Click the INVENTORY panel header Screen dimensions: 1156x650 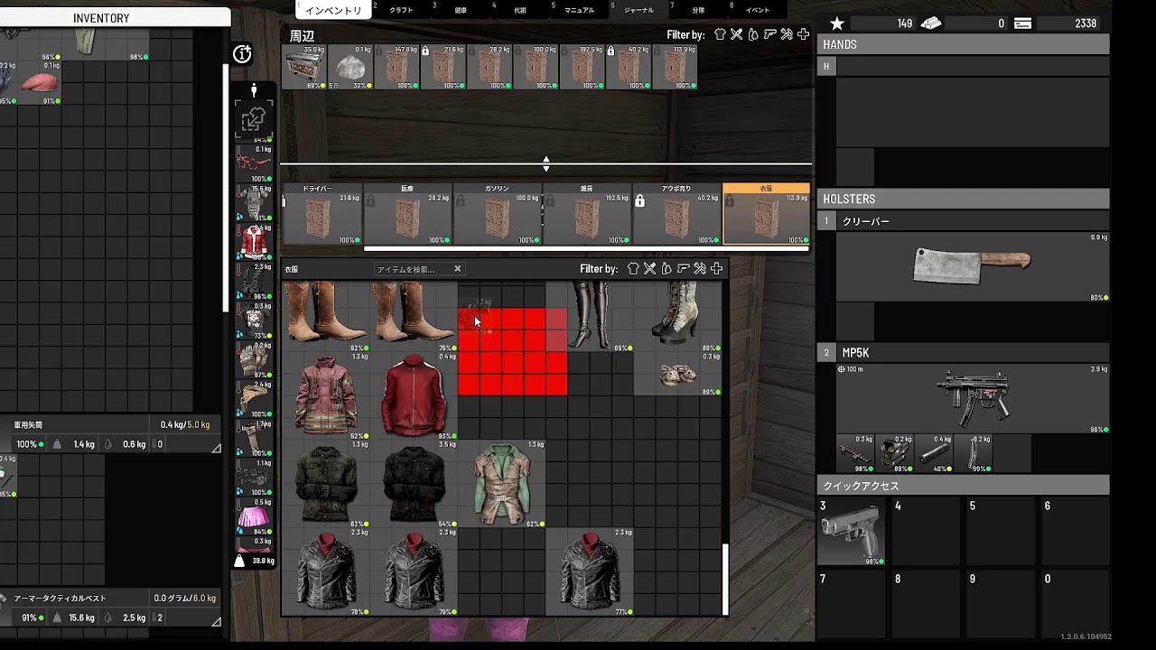click(101, 18)
